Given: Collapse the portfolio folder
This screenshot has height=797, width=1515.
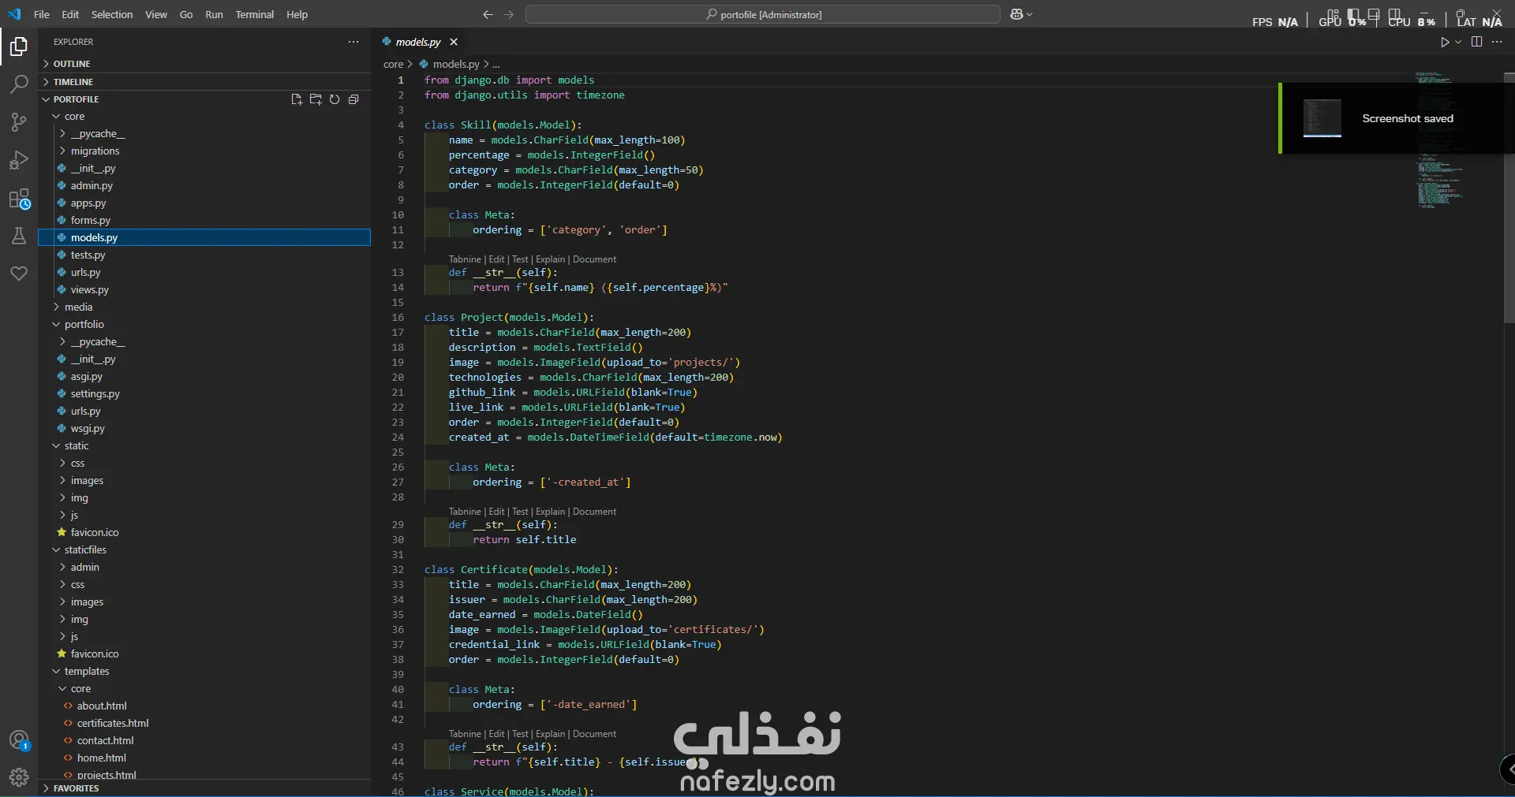Looking at the screenshot, I should 84,325.
